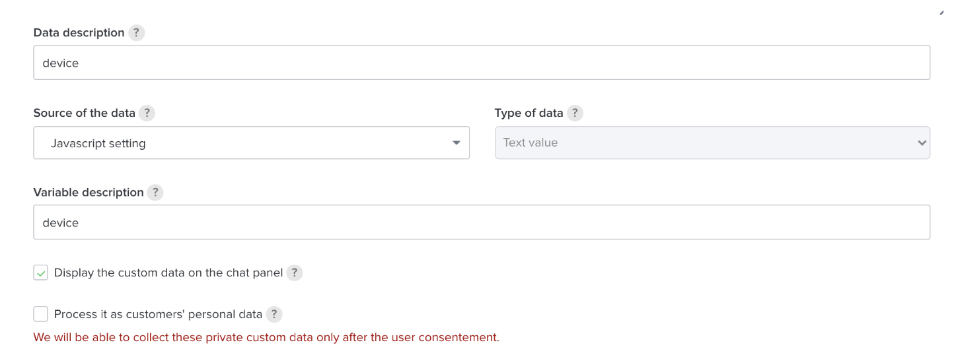Click the help icon after chat panel option
This screenshot has width=958, height=359.
pos(294,273)
